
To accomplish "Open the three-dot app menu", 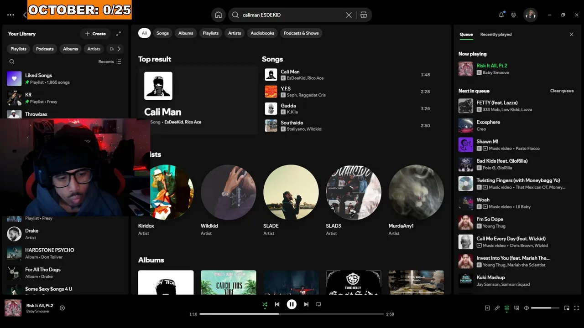I will (x=10, y=15).
